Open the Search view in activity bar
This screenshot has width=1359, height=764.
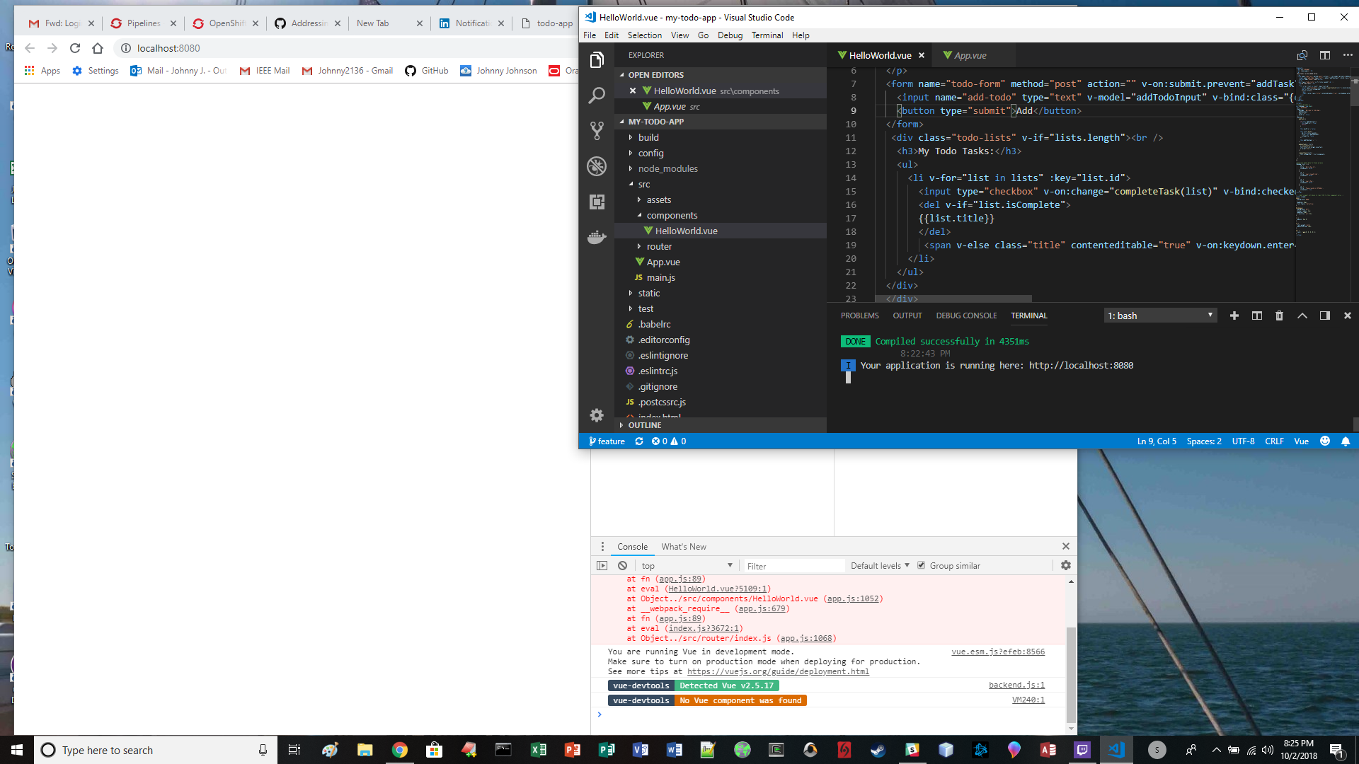pyautogui.click(x=597, y=95)
